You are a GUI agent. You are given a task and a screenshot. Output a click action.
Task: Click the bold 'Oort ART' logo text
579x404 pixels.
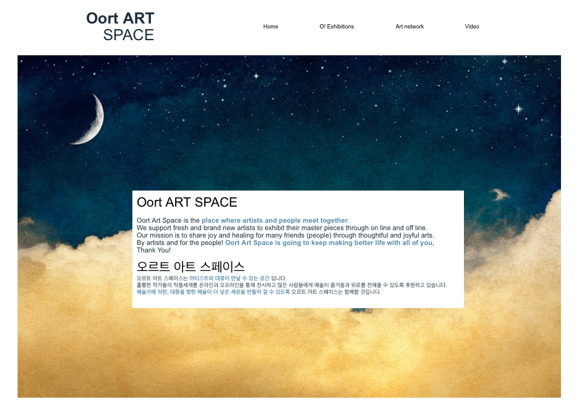[120, 19]
